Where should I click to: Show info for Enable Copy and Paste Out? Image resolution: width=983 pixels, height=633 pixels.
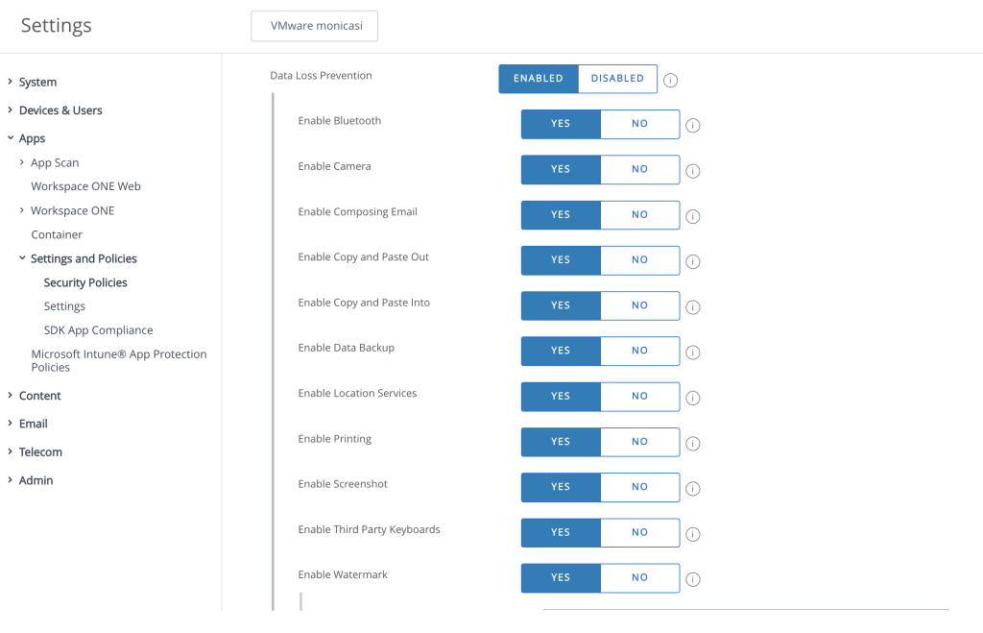(x=692, y=262)
